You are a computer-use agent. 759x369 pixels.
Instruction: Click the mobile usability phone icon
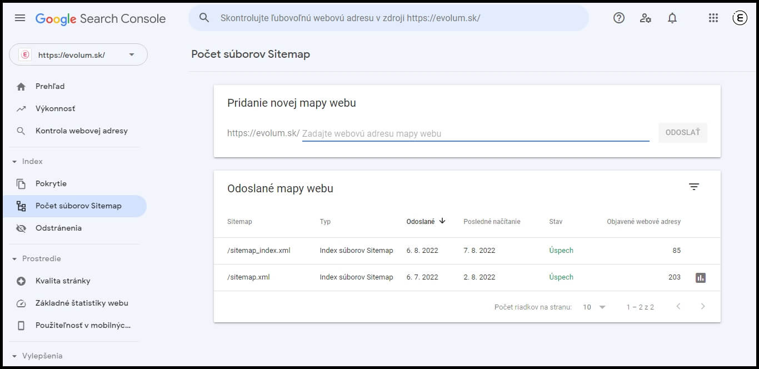tap(21, 326)
